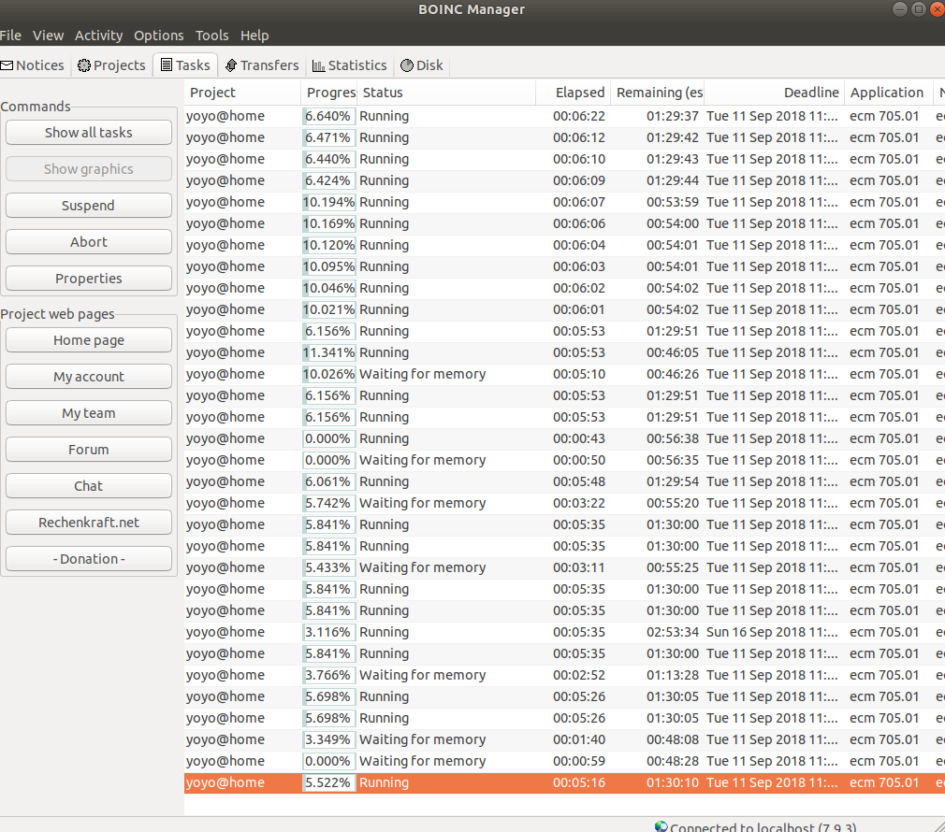Click the Tasks tab list icon
945x832 pixels.
click(167, 65)
